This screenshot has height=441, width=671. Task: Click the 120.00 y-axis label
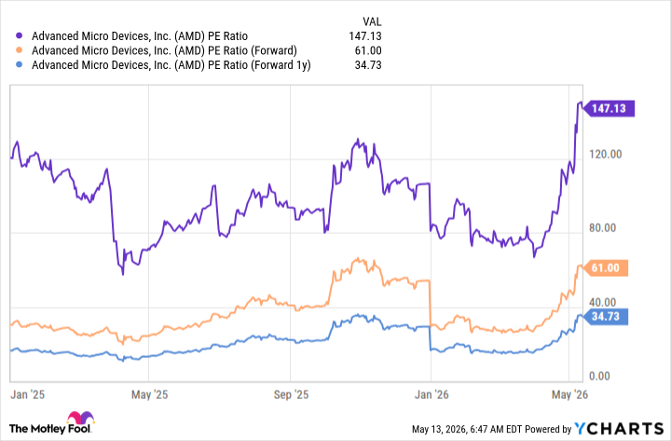click(x=605, y=154)
